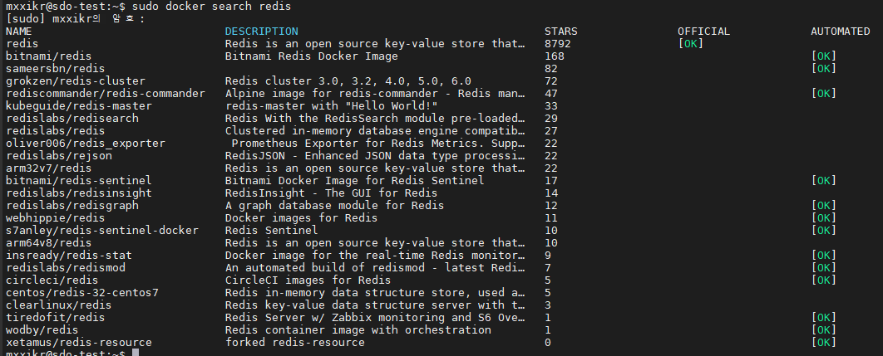The width and height of the screenshot is (883, 356).
Task: Click the AUTOMATED column header
Action: click(841, 31)
